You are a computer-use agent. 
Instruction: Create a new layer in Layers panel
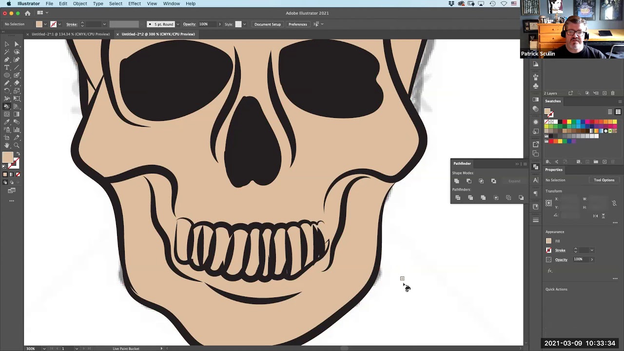coord(604,93)
